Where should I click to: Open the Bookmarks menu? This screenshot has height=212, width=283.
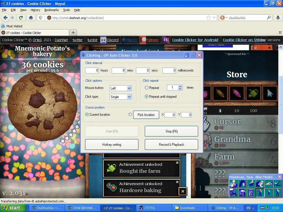point(52,10)
